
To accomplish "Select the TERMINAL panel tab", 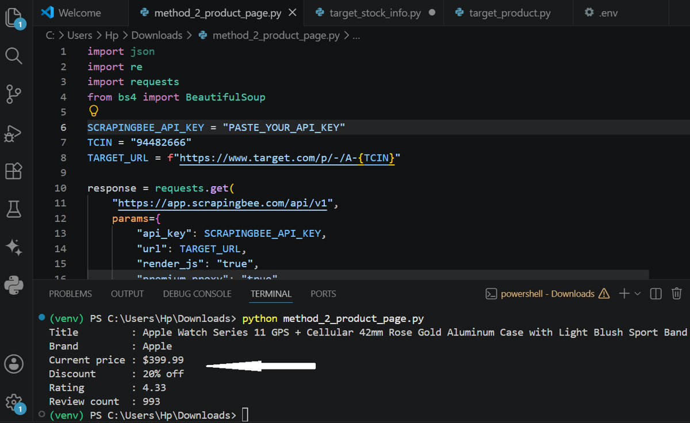I will (271, 294).
